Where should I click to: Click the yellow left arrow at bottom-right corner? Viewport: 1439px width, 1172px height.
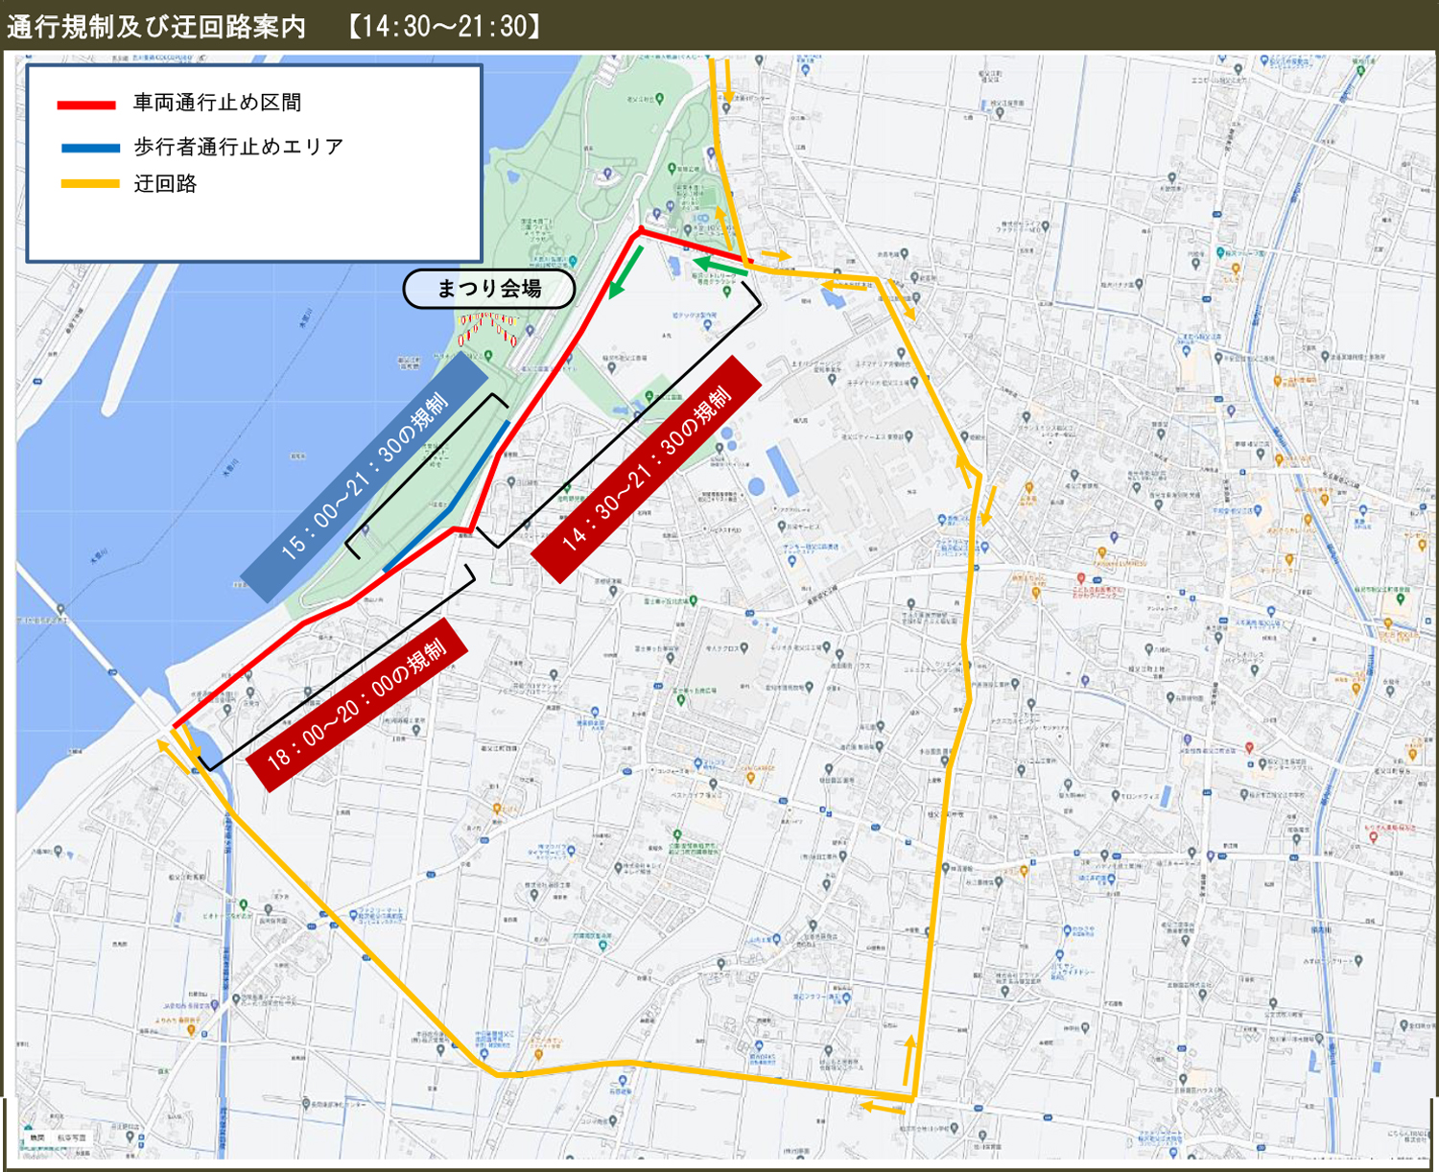(x=881, y=1108)
